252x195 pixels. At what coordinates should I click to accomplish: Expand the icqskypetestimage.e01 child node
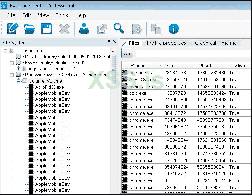(18, 69)
